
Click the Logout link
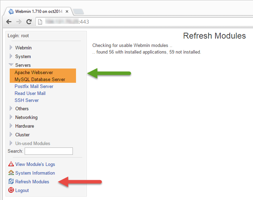click(x=22, y=191)
